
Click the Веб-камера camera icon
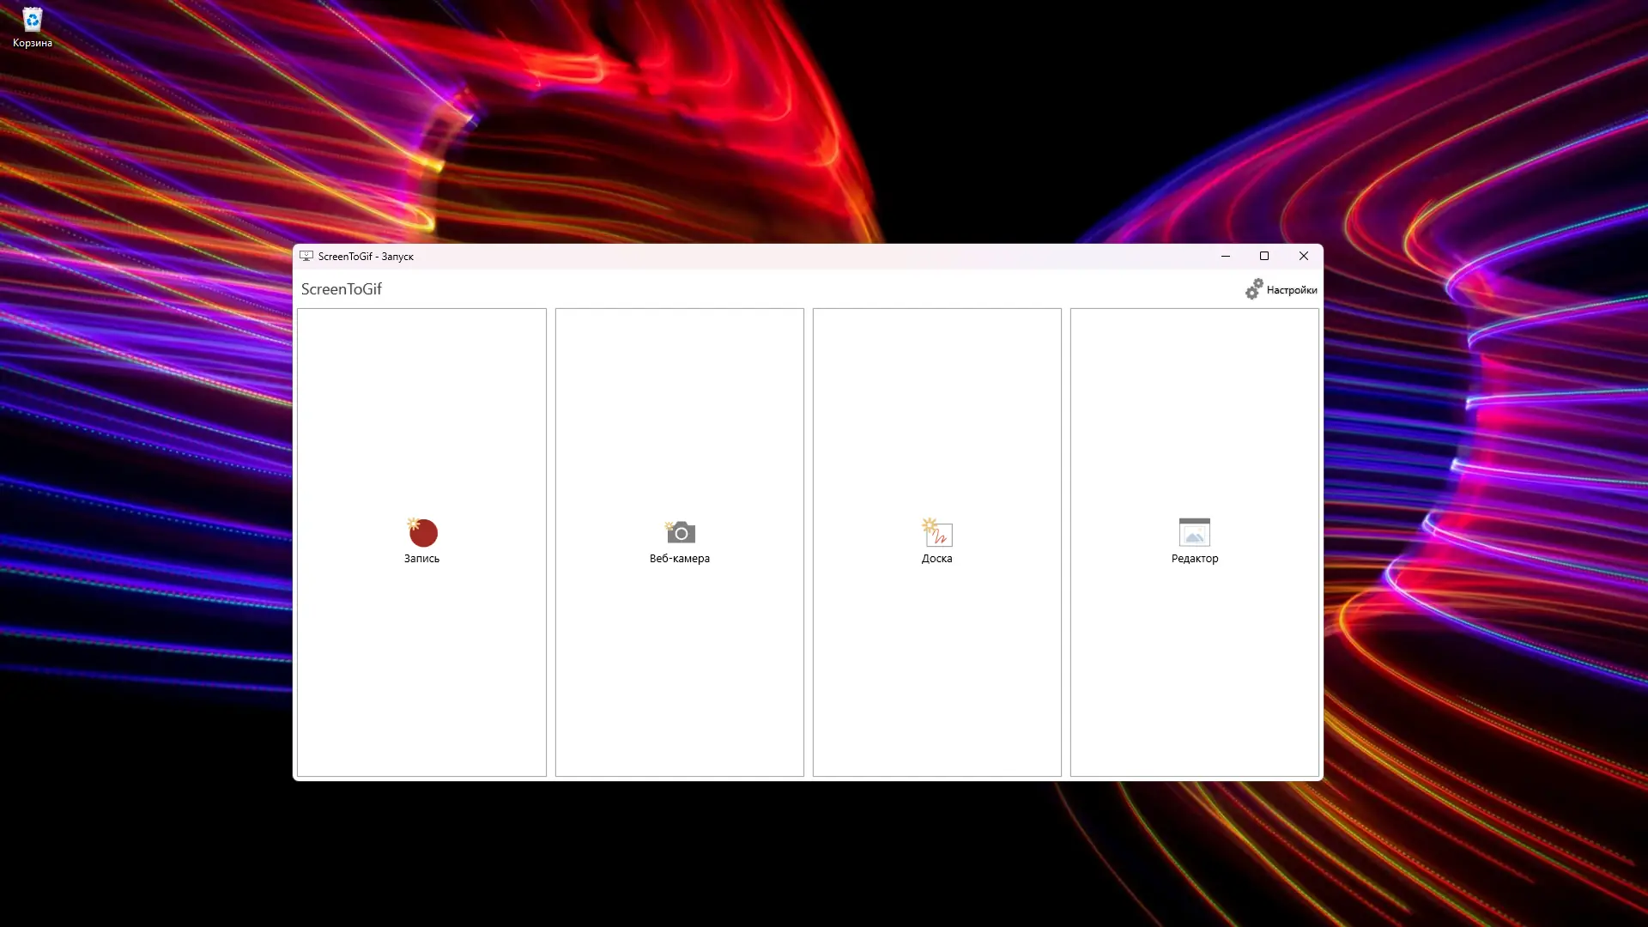[x=680, y=533]
